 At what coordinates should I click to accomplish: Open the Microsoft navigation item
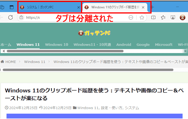pos(164,45)
